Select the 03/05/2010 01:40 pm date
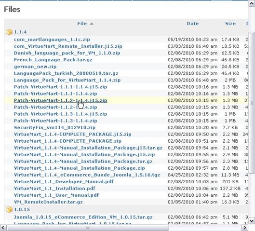The height and width of the screenshot is (231, 255). [192, 202]
